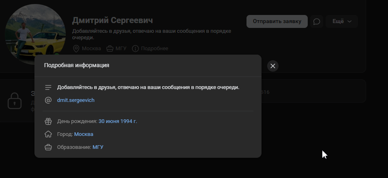The image size is (388, 178).
Task: Click the padlock icon of the private profile
Action: 15,101
